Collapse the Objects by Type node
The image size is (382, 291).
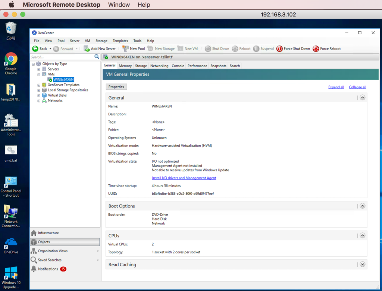point(33,64)
